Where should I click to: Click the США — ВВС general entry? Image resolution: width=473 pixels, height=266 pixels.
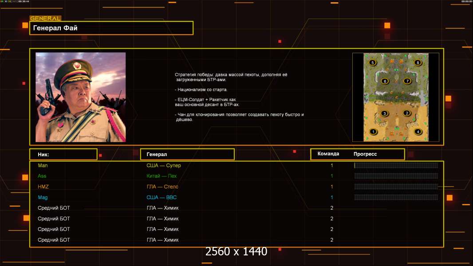coord(162,197)
